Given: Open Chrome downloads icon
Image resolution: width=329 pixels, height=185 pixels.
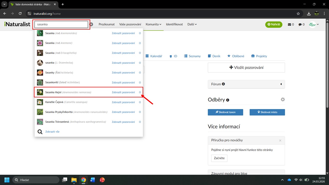Looking at the screenshot, I should pyautogui.click(x=309, y=14).
